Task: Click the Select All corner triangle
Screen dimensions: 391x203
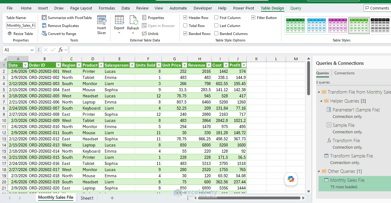Action: point(5,59)
